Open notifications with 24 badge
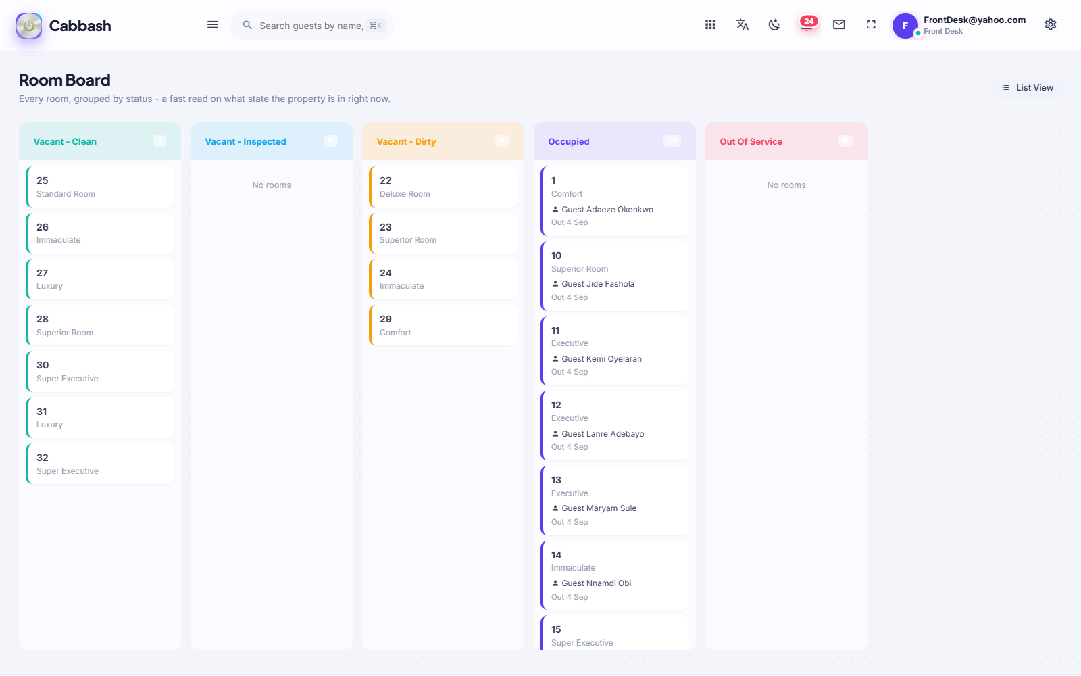This screenshot has width=1081, height=676. [807, 25]
